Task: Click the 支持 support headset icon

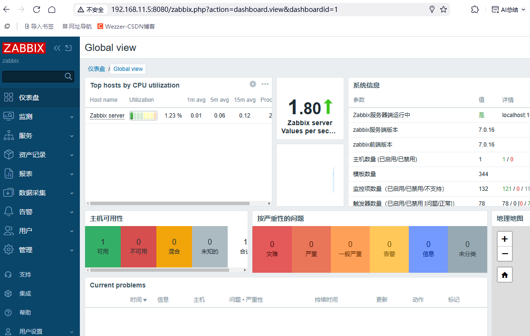Action: (x=9, y=275)
